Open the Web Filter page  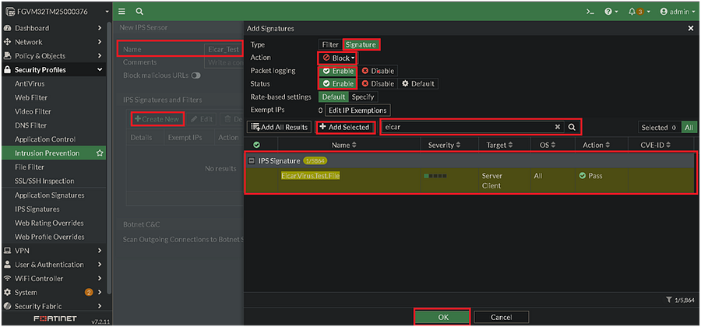(x=31, y=97)
